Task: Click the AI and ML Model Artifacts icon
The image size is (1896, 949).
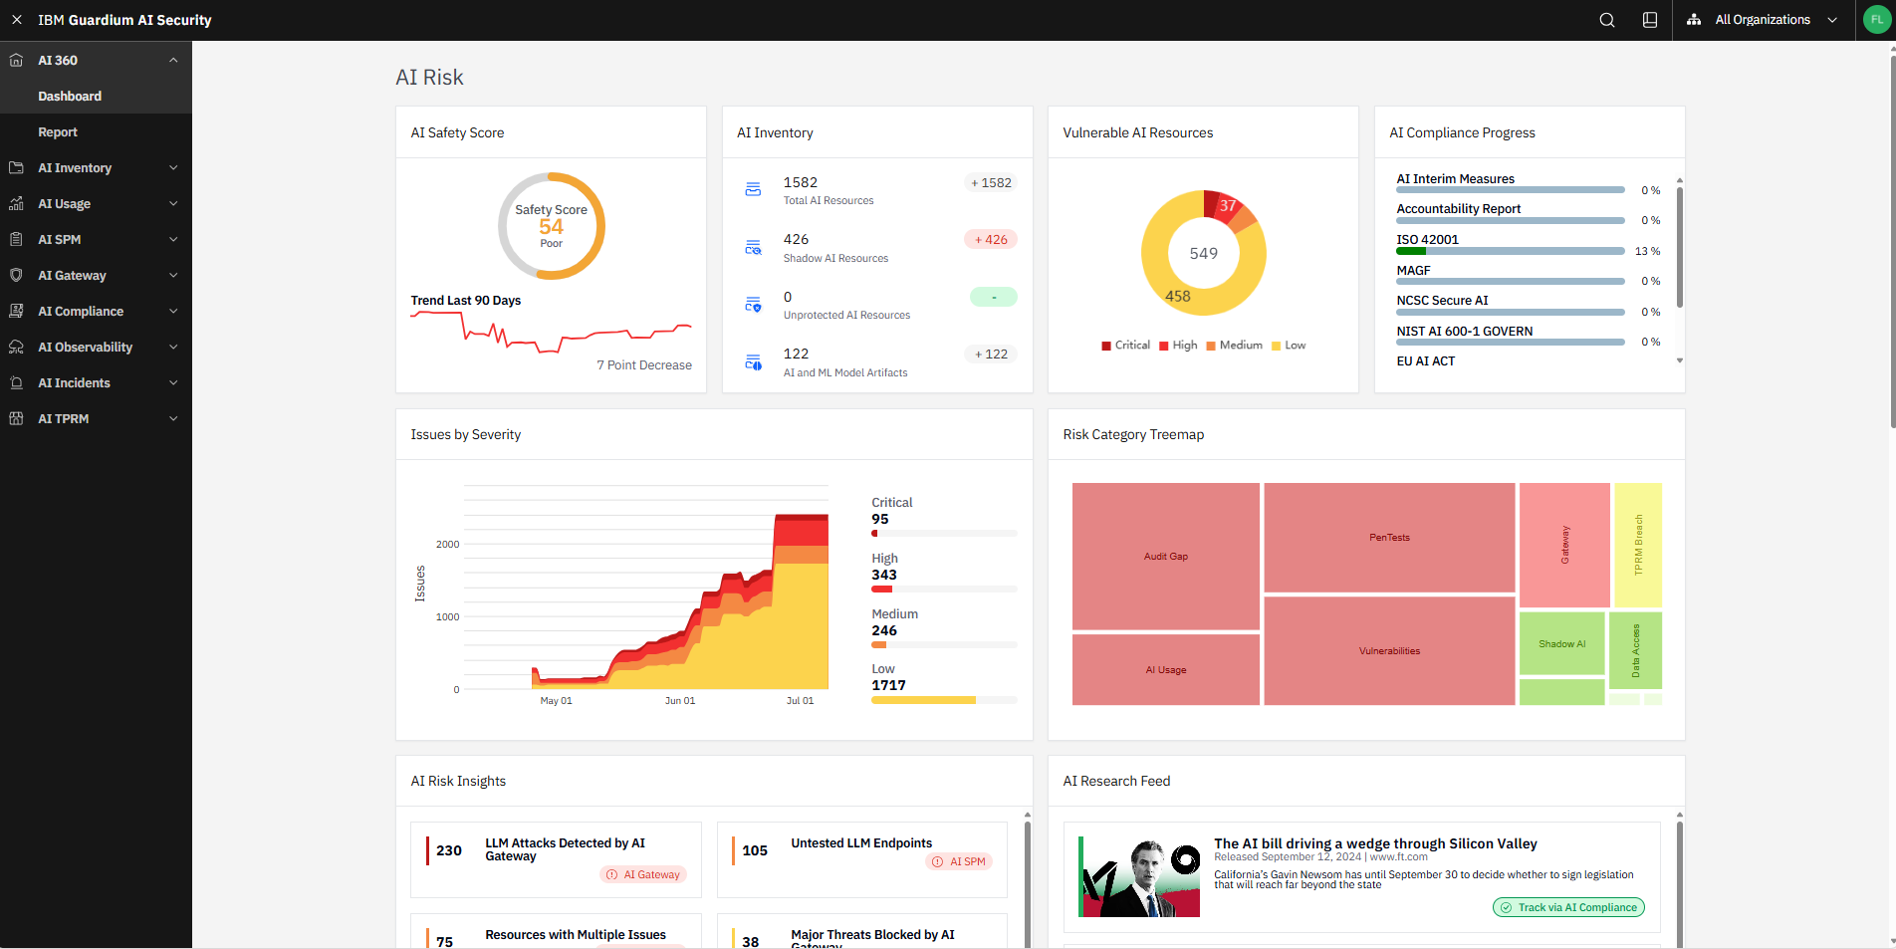Action: point(753,362)
